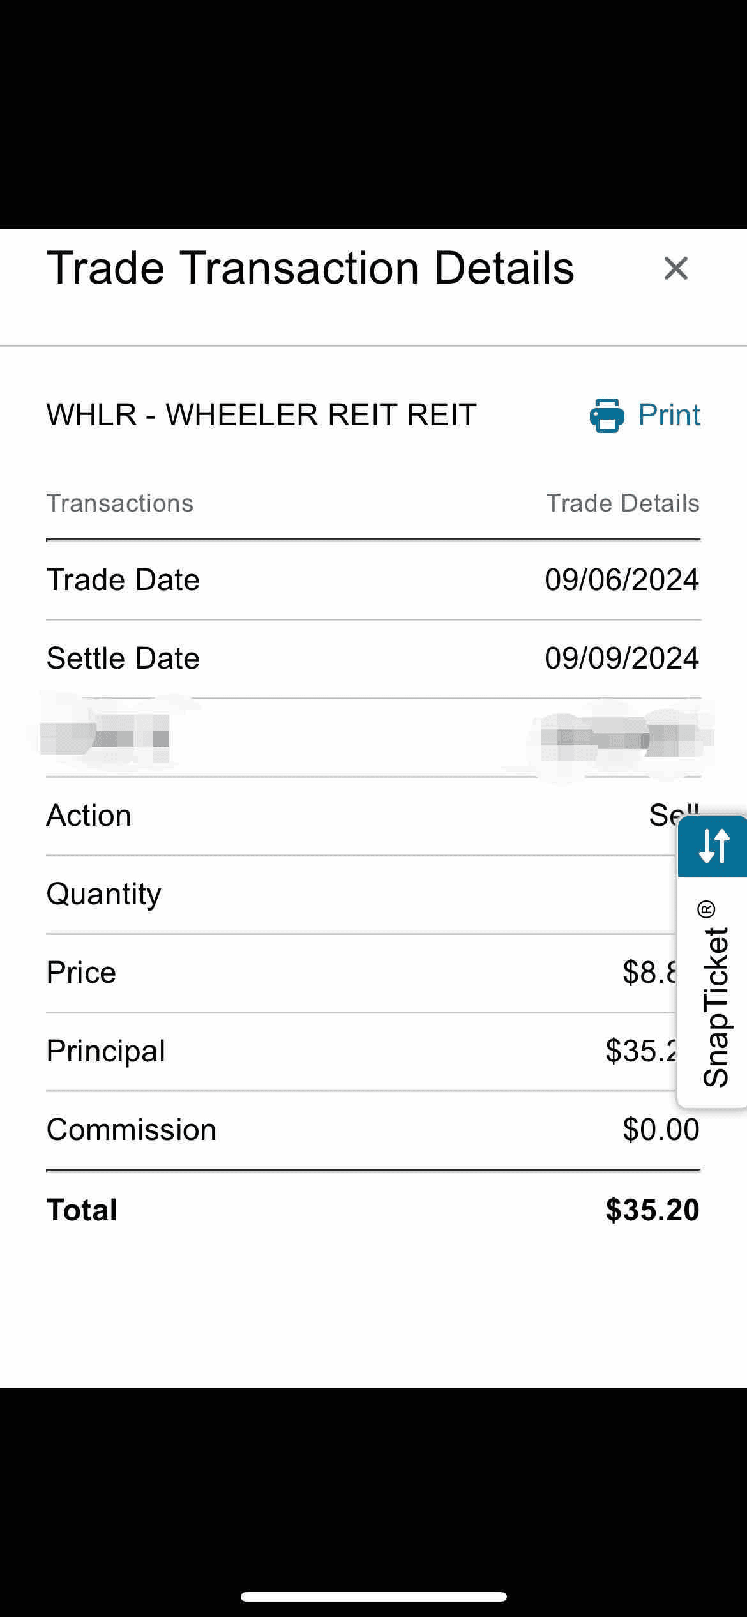Click the Settle Date value 09/09/2024
This screenshot has width=747, height=1617.
[622, 658]
